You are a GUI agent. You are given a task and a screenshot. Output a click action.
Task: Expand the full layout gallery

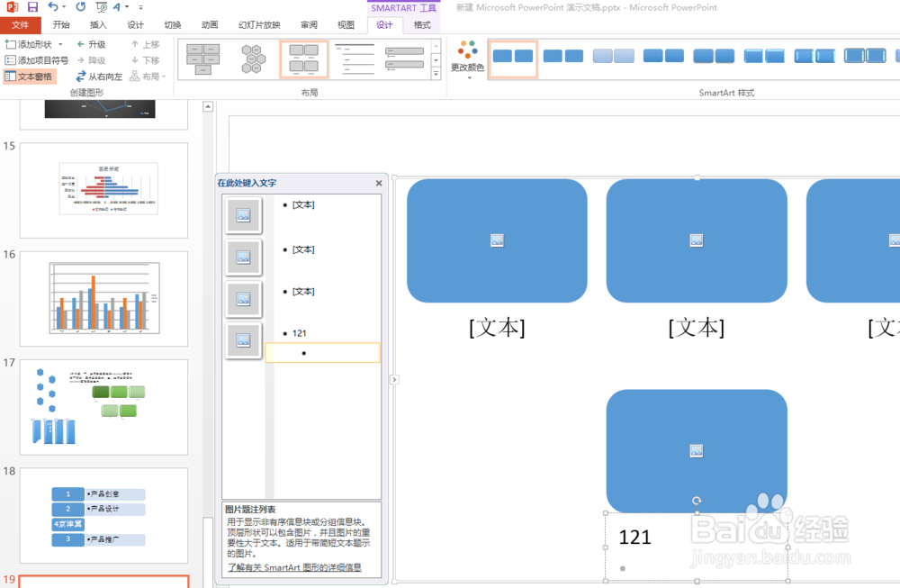point(436,73)
